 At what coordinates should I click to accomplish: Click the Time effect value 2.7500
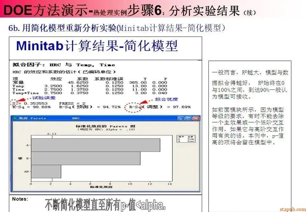[x=53, y=89]
